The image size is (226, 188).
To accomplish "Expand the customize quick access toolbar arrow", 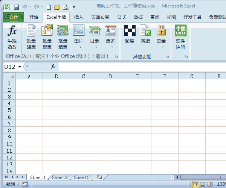I will pos(74,8).
